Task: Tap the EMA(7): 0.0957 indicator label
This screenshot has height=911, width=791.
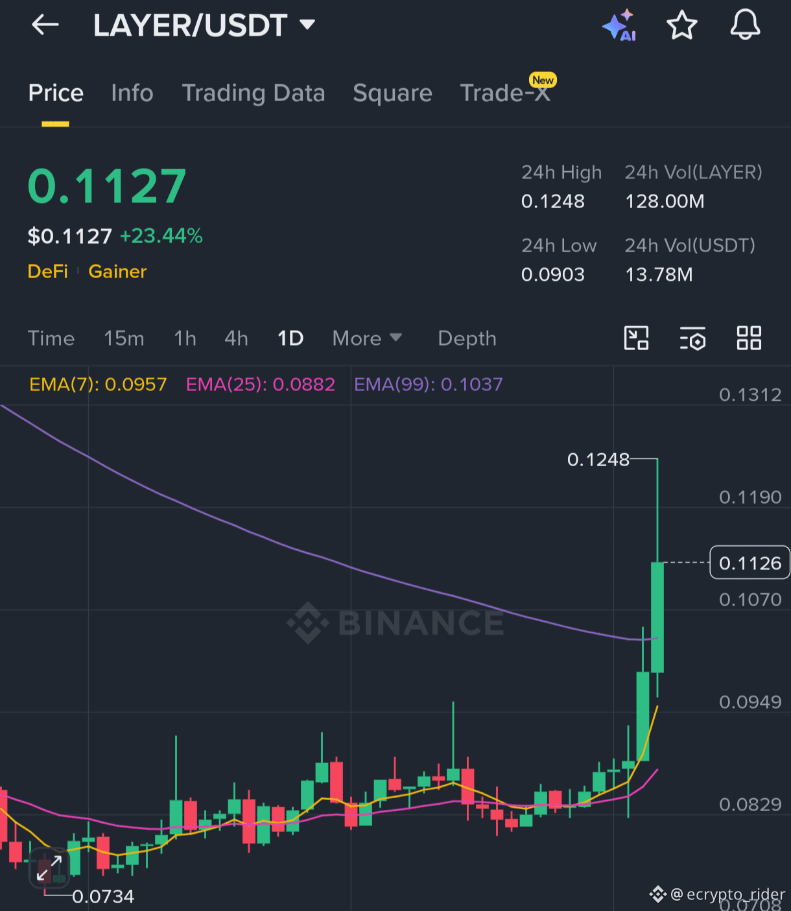Action: [99, 385]
